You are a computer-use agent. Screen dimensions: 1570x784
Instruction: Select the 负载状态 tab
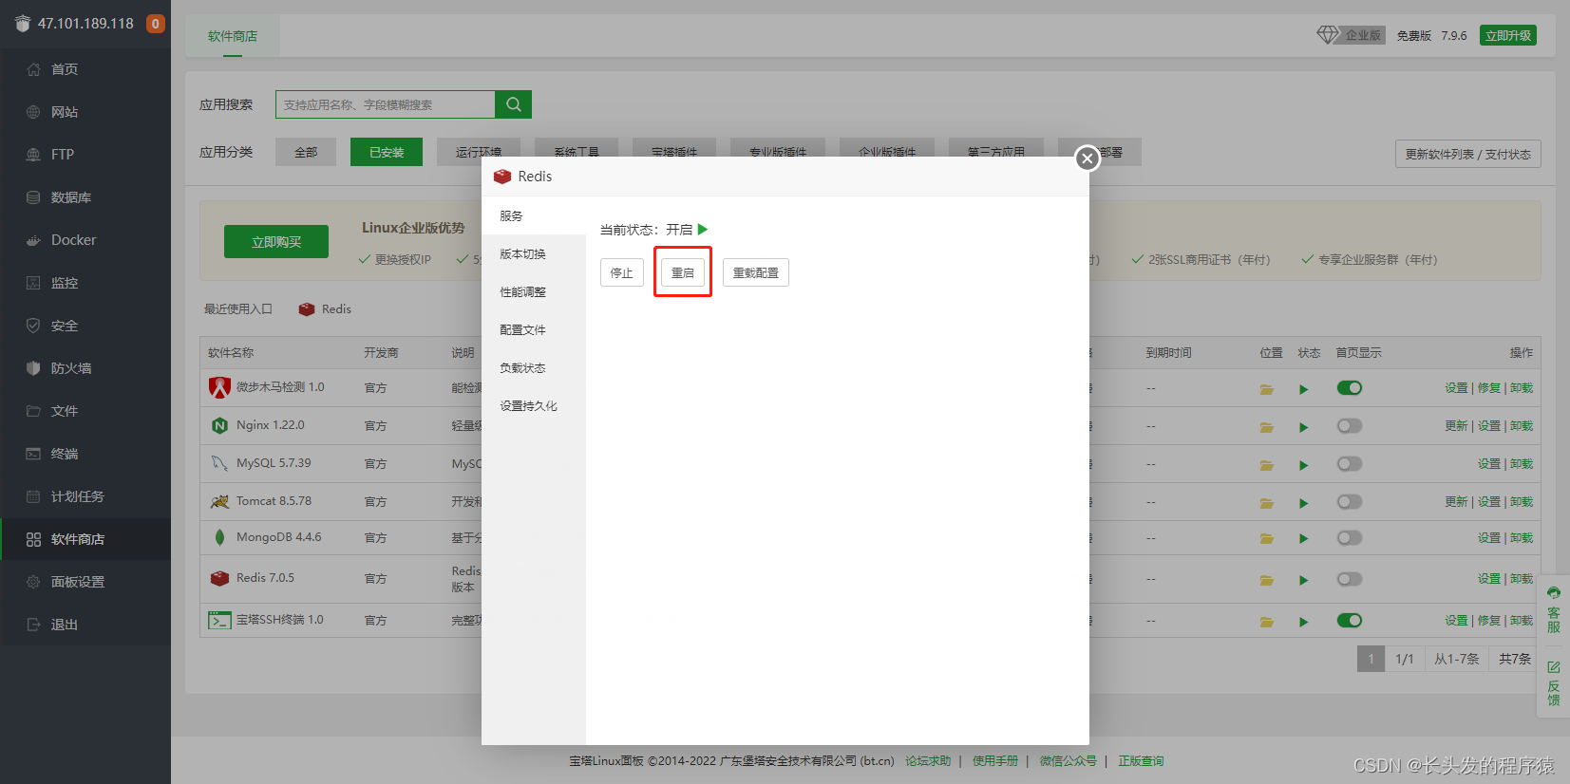click(534, 367)
